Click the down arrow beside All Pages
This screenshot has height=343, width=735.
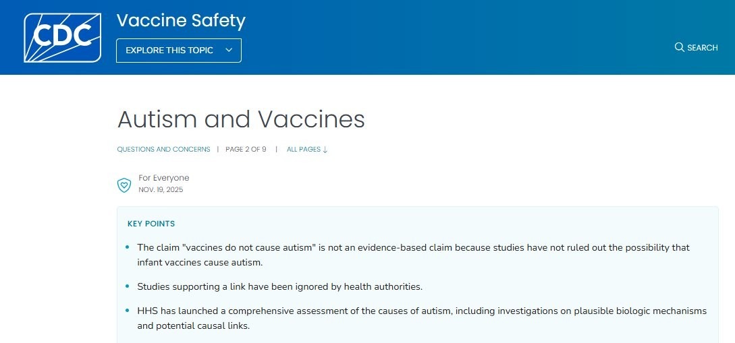pyautogui.click(x=325, y=150)
